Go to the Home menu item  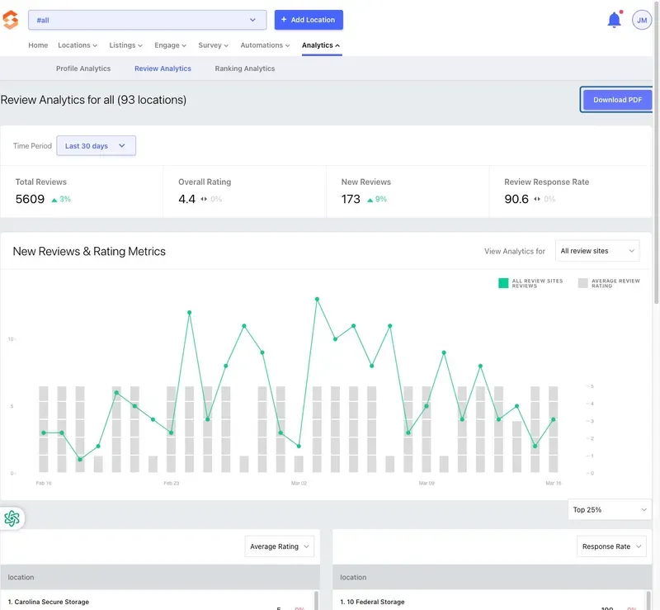pos(38,45)
